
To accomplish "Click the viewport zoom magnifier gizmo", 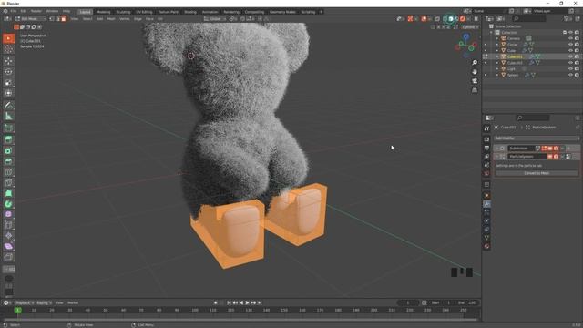I will 475,63.
